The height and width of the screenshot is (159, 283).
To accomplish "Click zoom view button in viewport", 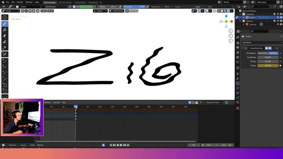I will 231,30.
